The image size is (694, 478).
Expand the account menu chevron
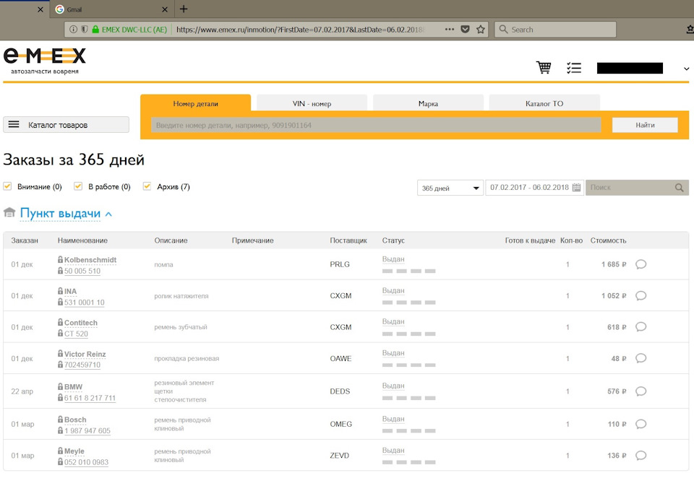(x=686, y=69)
